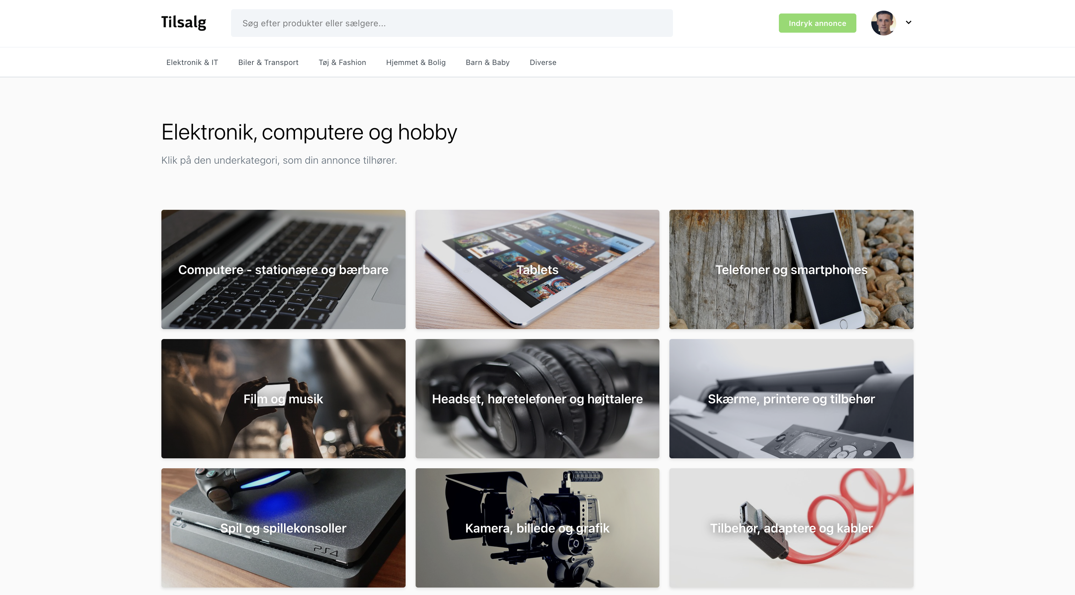This screenshot has width=1075, height=595.
Task: Select the Tablets category tile
Action: pos(537,269)
